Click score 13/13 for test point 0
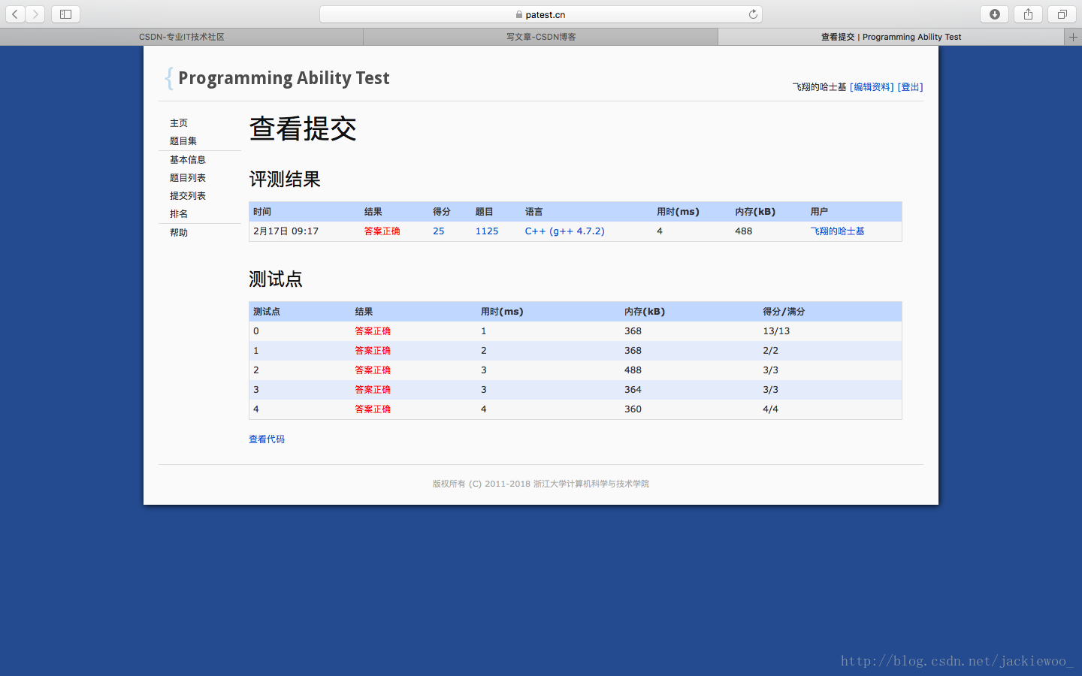1082x676 pixels. (776, 331)
